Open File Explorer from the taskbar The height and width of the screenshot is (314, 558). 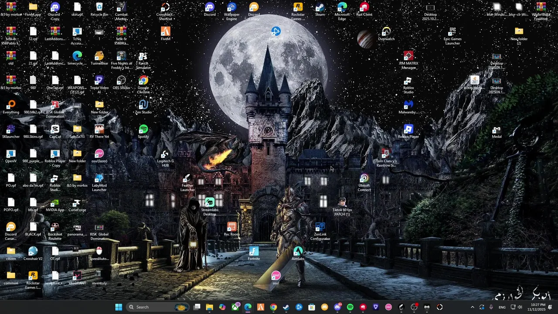(x=209, y=307)
